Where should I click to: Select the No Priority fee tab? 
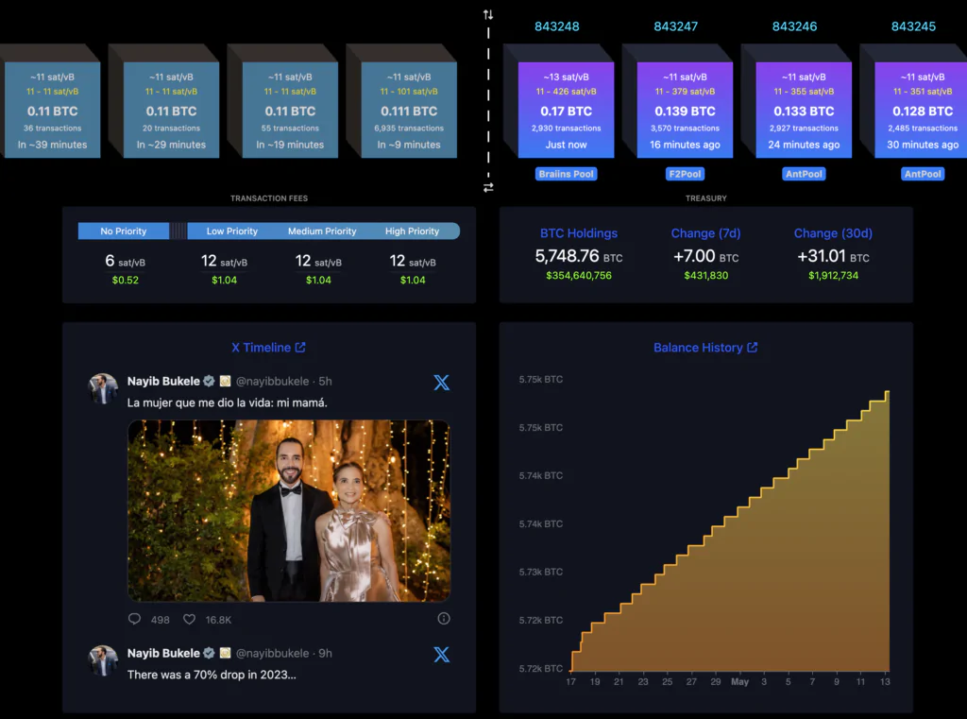point(124,231)
